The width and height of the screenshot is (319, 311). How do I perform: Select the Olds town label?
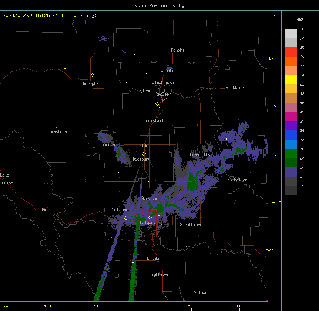(144, 146)
